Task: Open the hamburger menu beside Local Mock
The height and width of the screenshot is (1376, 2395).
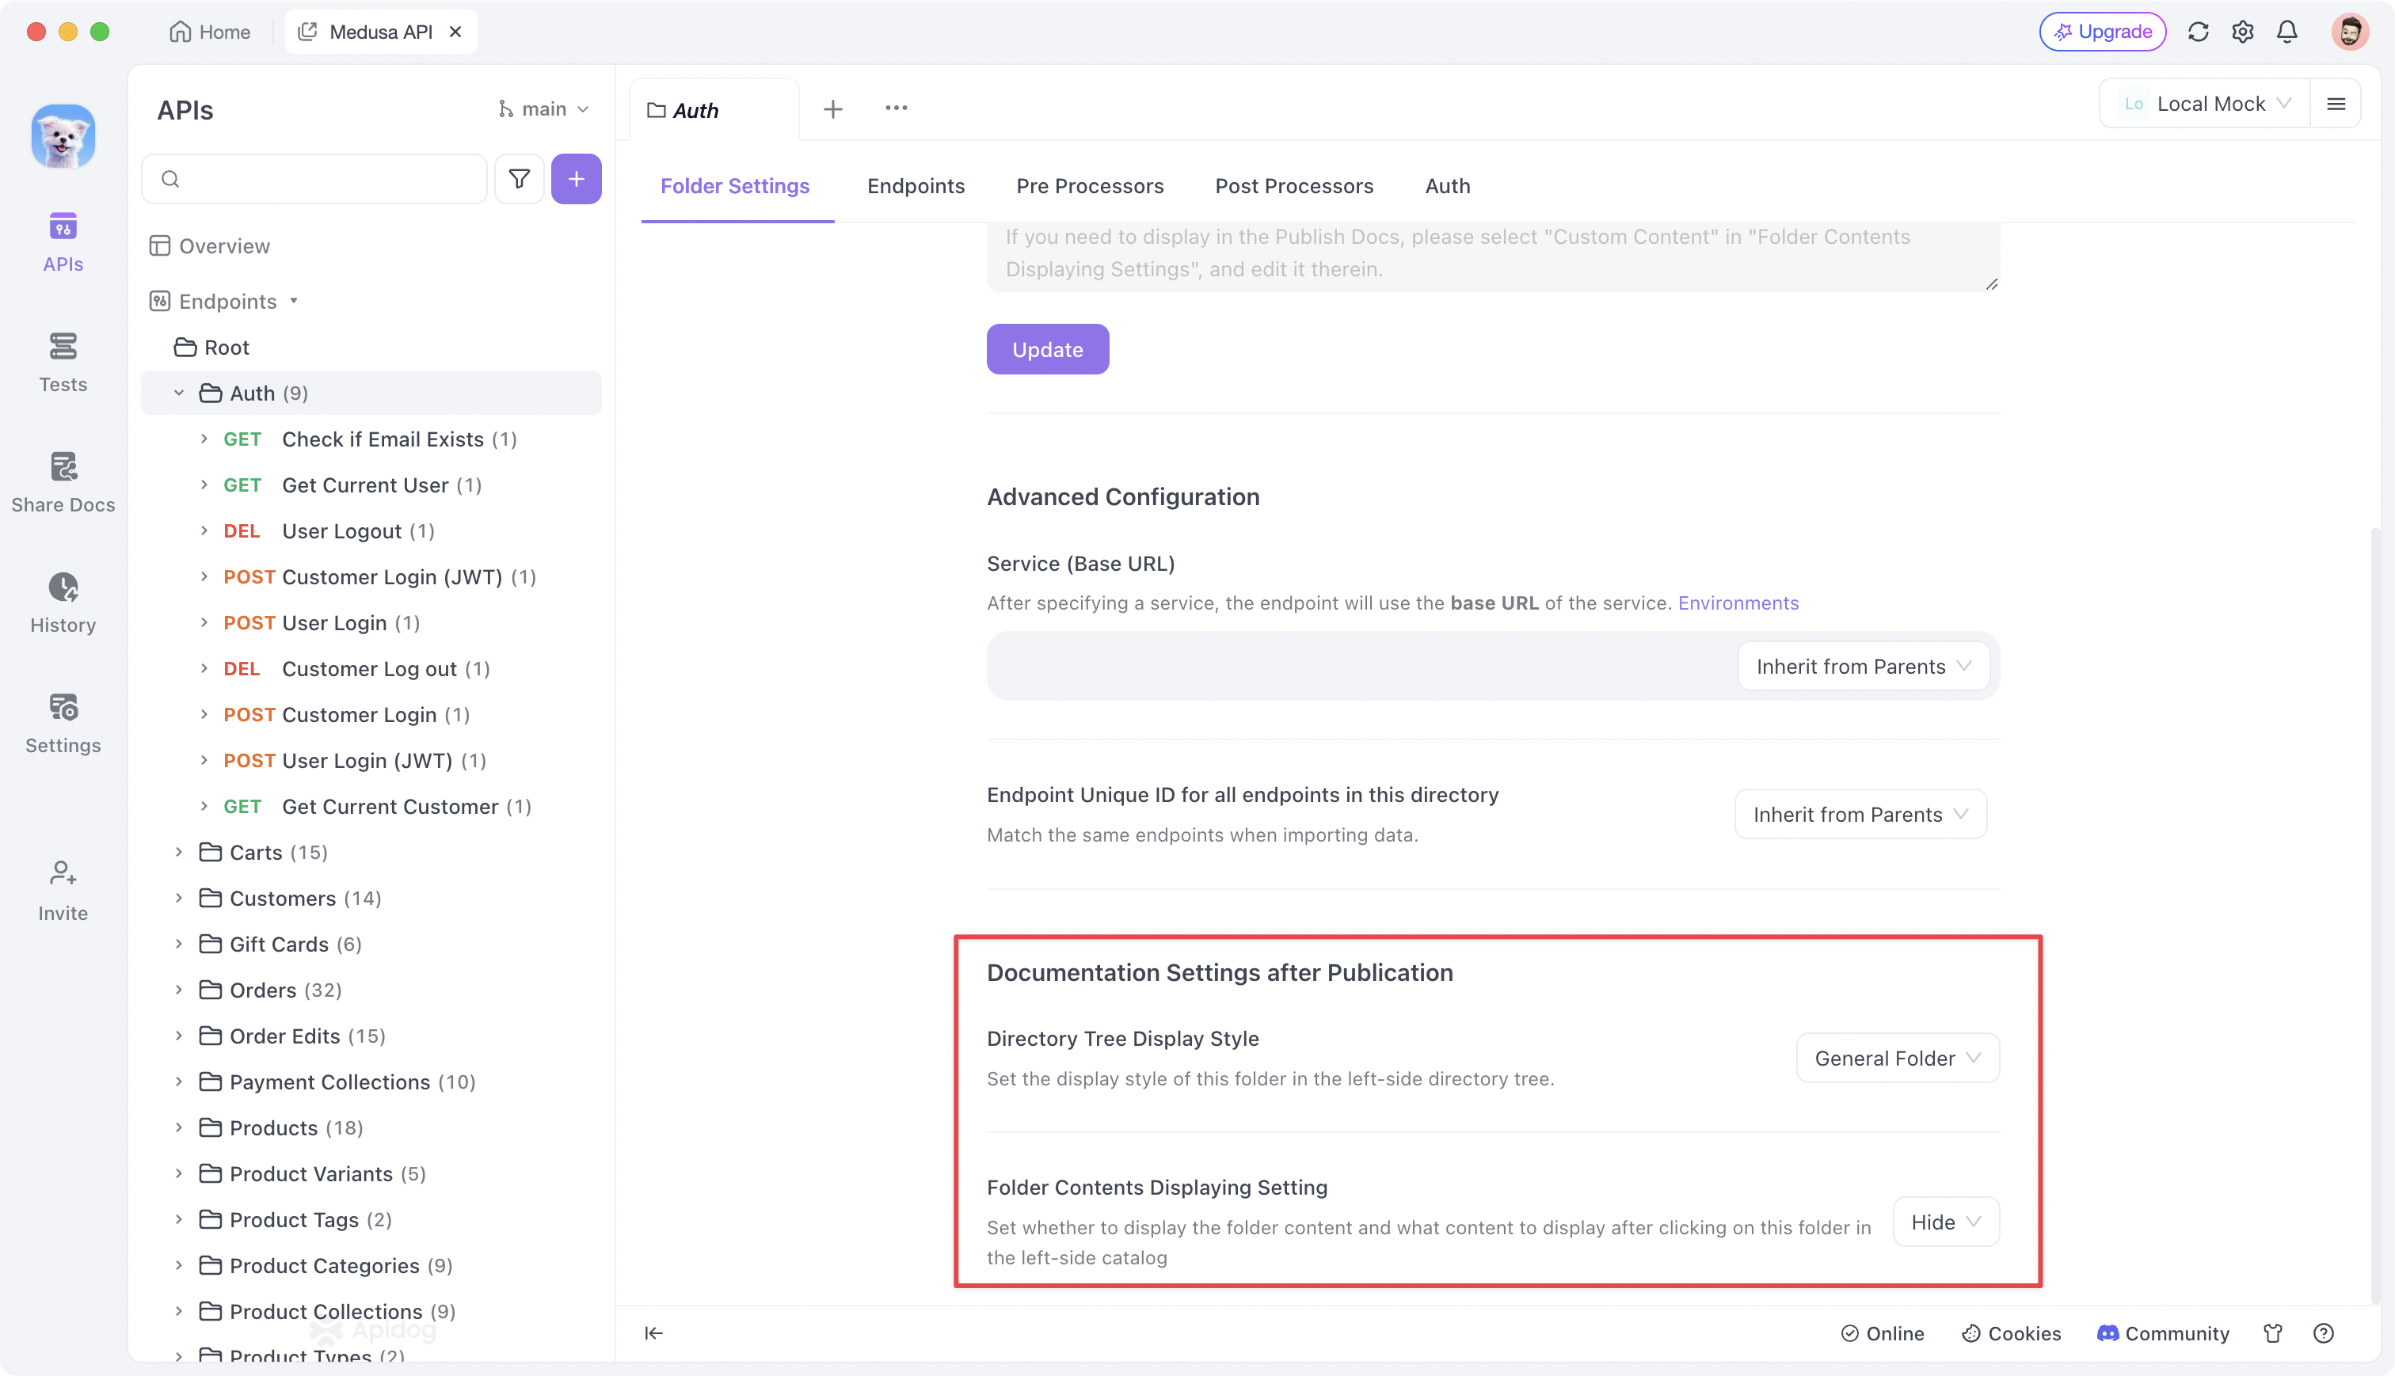Action: click(x=2336, y=104)
